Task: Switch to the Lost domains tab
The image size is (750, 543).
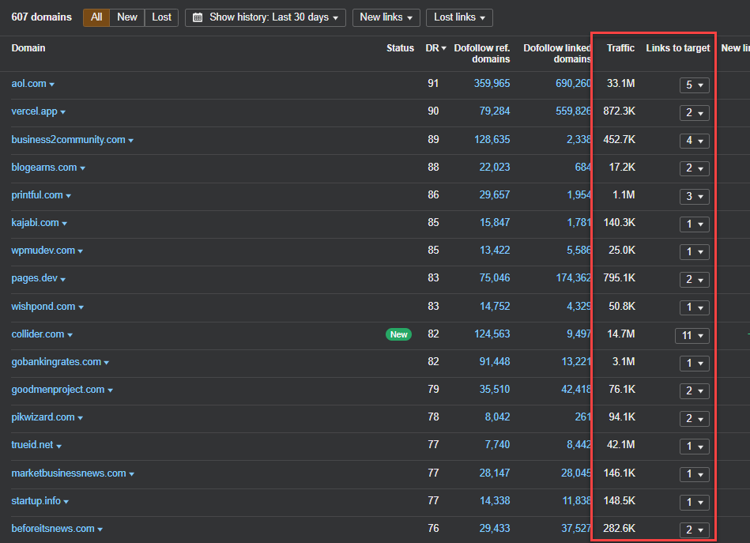Action: click(162, 17)
